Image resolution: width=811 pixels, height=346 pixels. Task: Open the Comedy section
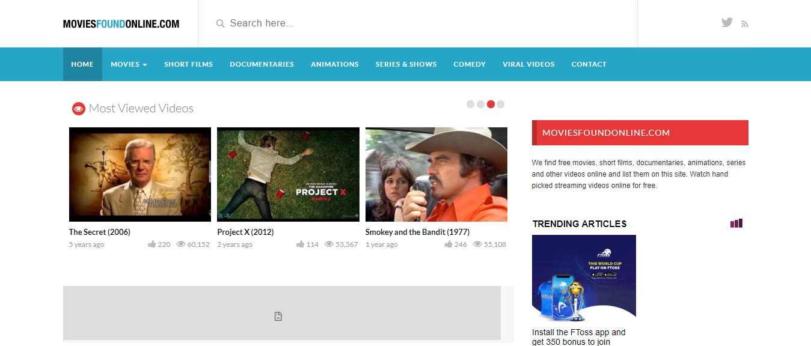pos(470,64)
